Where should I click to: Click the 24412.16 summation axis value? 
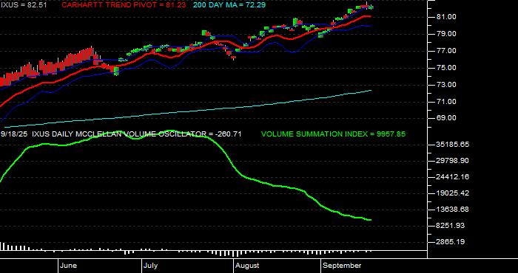click(453, 177)
